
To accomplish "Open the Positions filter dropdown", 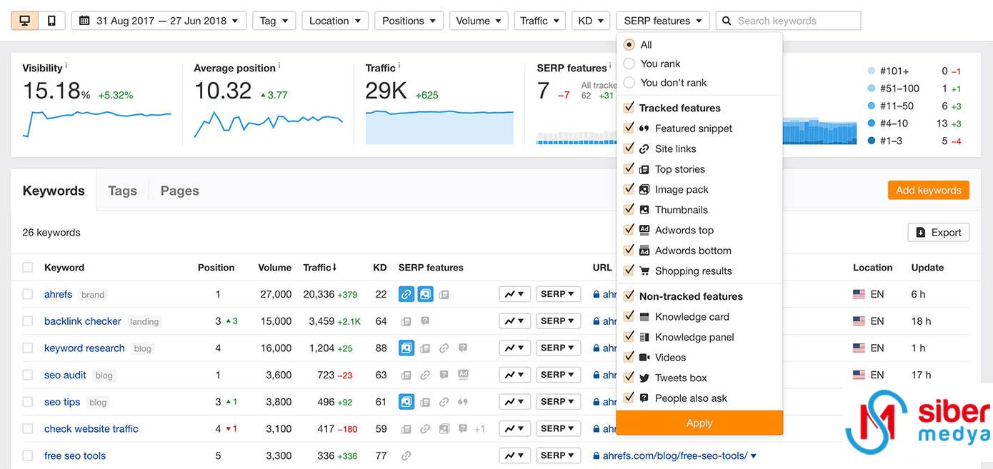I will point(409,21).
